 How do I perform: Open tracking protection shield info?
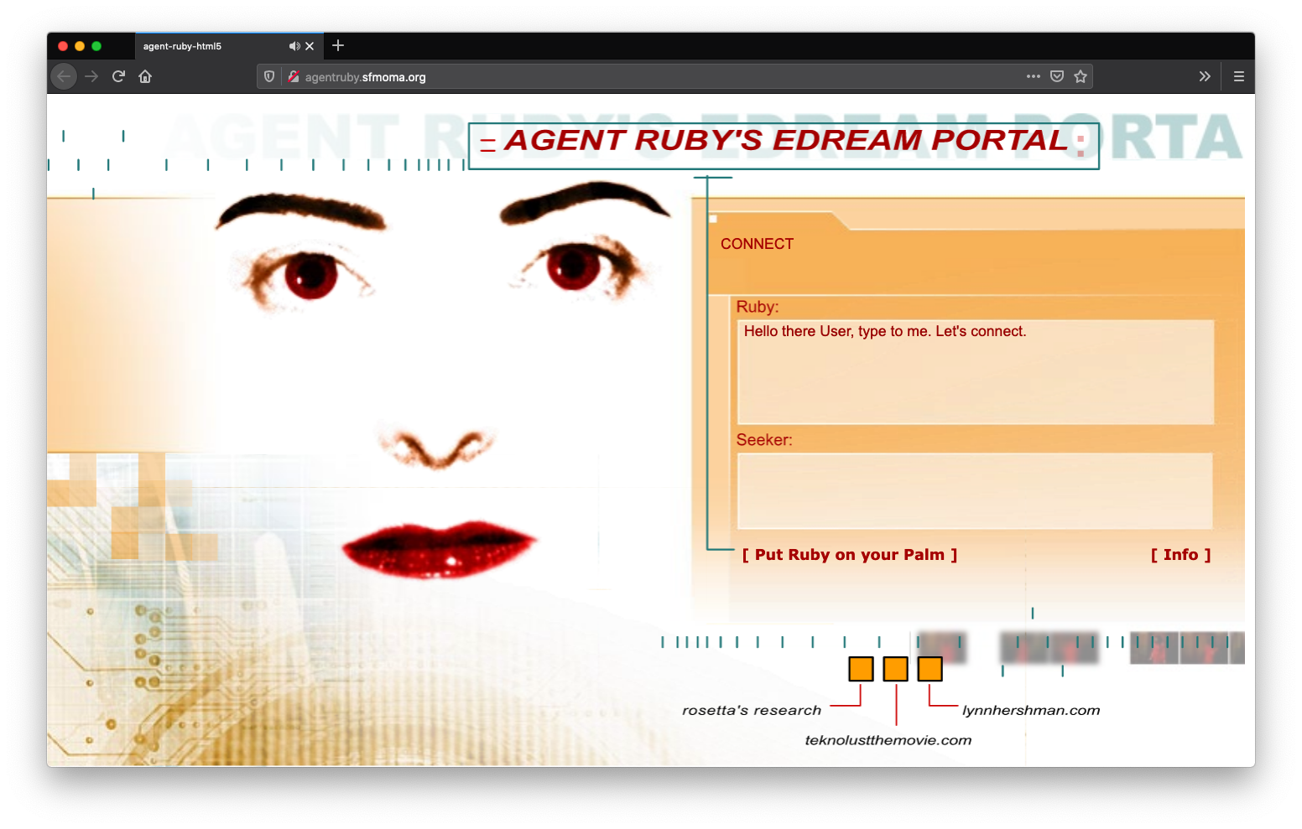[269, 76]
